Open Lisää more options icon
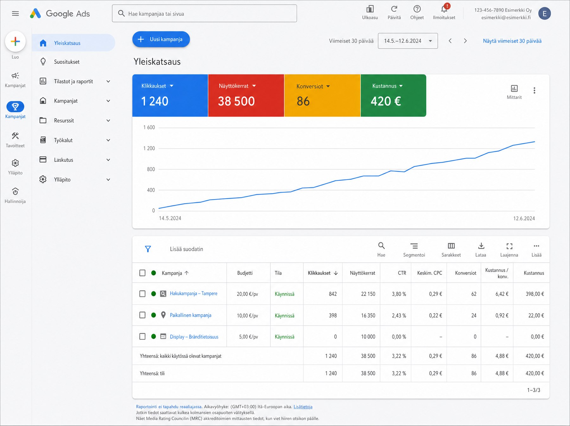The width and height of the screenshot is (570, 426). 536,246
